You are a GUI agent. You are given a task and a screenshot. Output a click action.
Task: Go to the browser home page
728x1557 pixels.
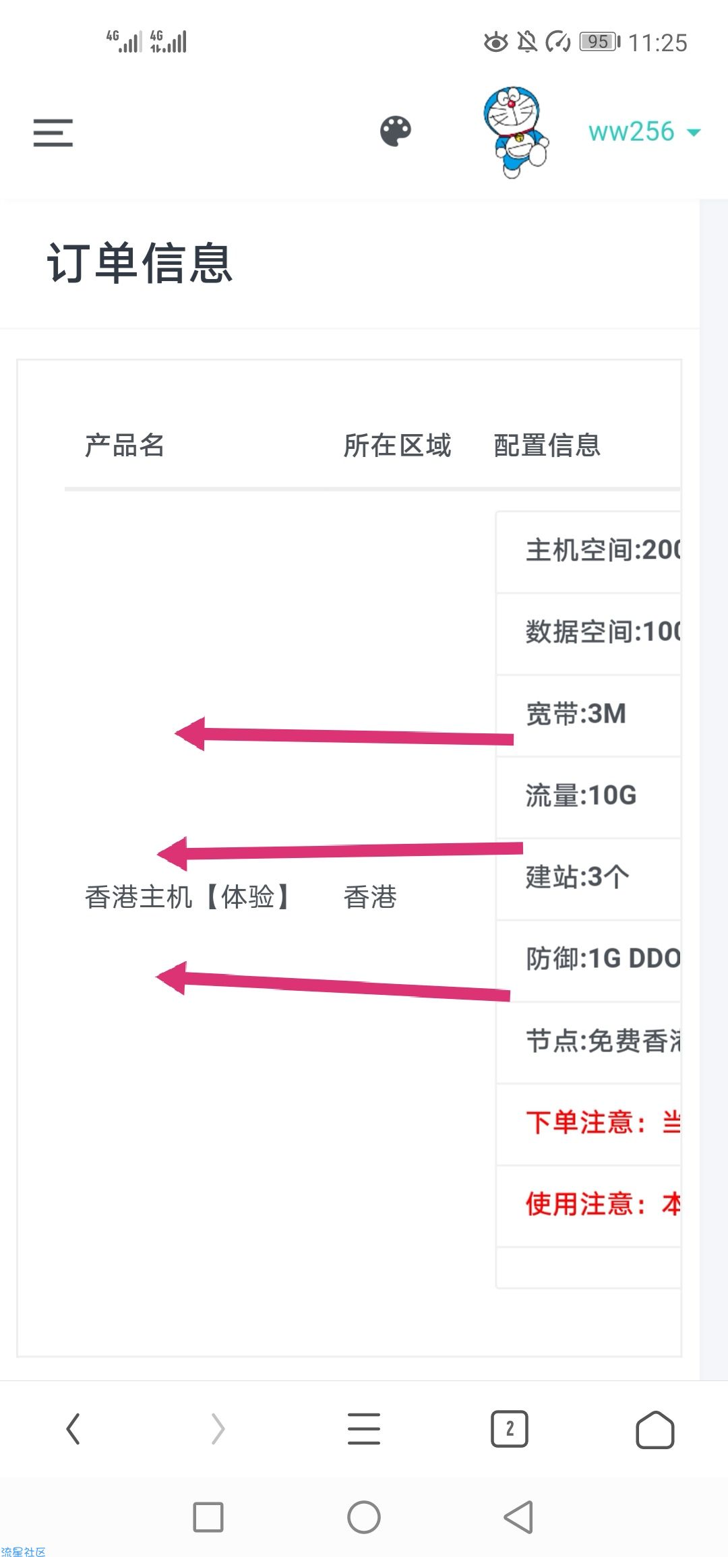655,1429
